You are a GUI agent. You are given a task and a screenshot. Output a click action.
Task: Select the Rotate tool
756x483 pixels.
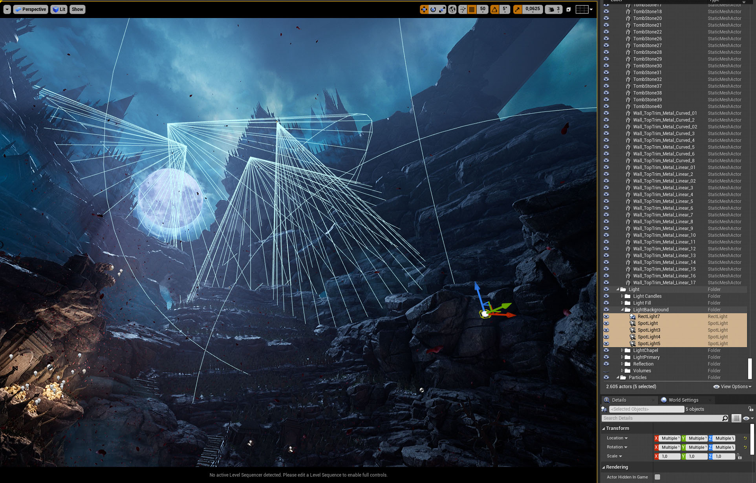point(433,9)
